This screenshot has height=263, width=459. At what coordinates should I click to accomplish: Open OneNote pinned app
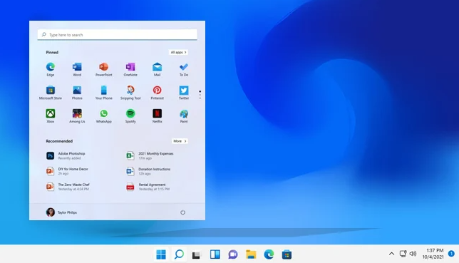tap(130, 69)
